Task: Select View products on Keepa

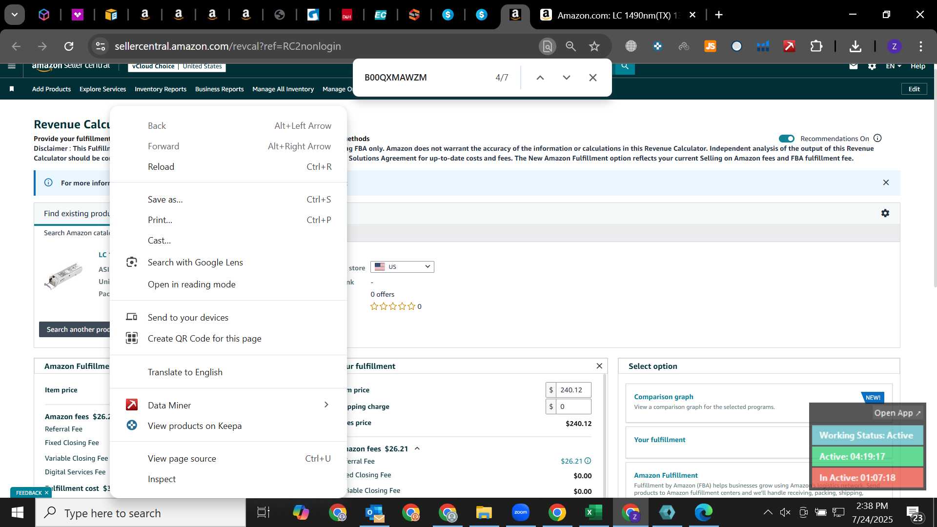Action: tap(228, 426)
